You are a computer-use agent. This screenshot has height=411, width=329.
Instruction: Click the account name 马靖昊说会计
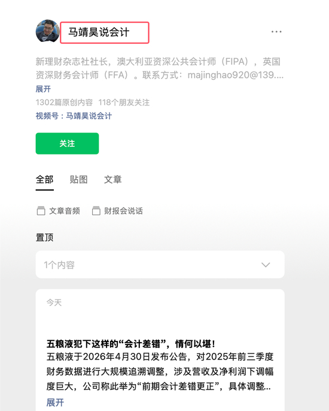click(99, 32)
